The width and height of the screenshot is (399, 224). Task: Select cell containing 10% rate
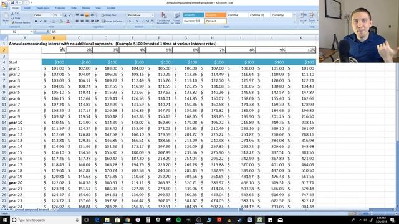pos(300,50)
